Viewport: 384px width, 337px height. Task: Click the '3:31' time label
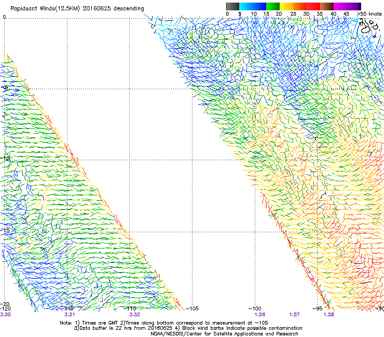click(x=70, y=315)
